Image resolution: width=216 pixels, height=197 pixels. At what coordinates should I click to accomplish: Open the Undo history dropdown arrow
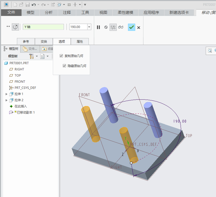coord(38,5)
